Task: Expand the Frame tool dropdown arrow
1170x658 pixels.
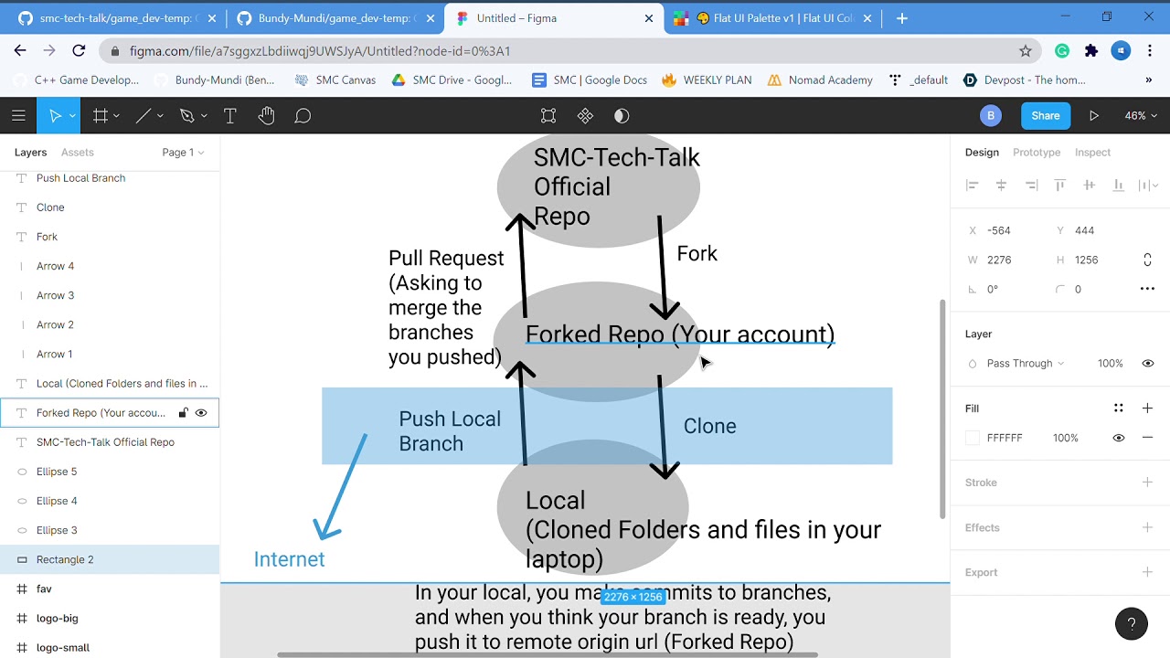Action: (116, 116)
